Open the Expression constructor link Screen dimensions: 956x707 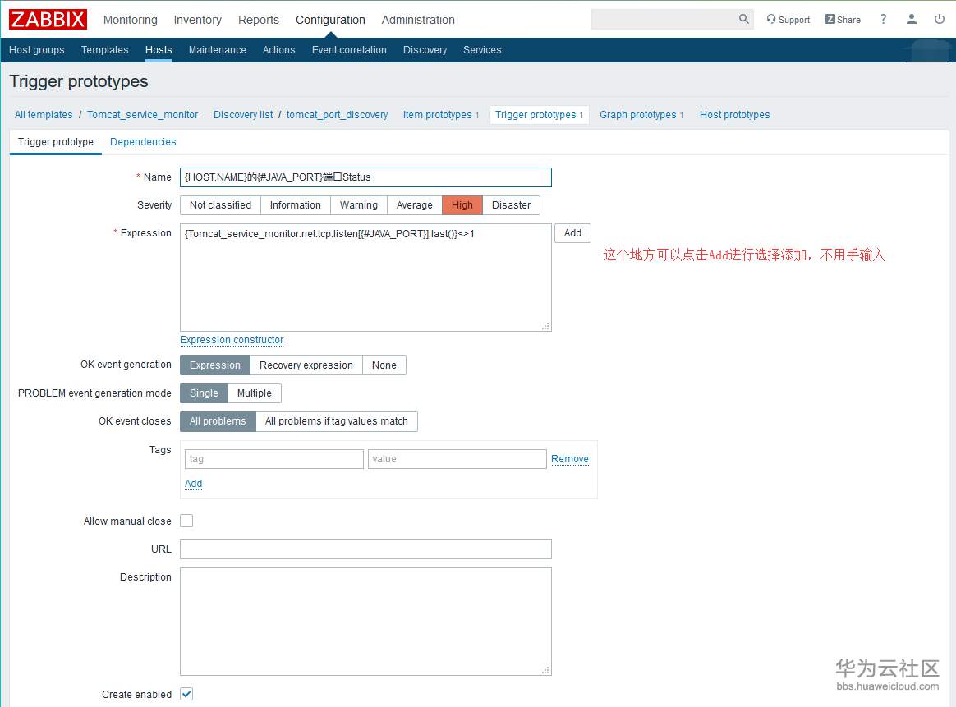(232, 340)
